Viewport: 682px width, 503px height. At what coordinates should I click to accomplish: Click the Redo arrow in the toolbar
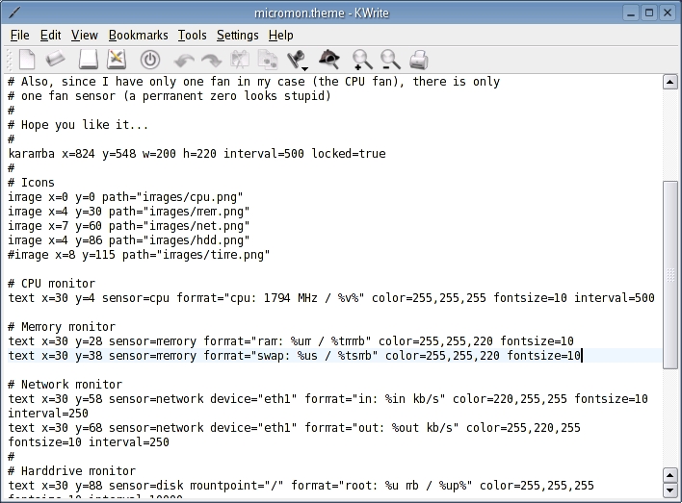(211, 60)
